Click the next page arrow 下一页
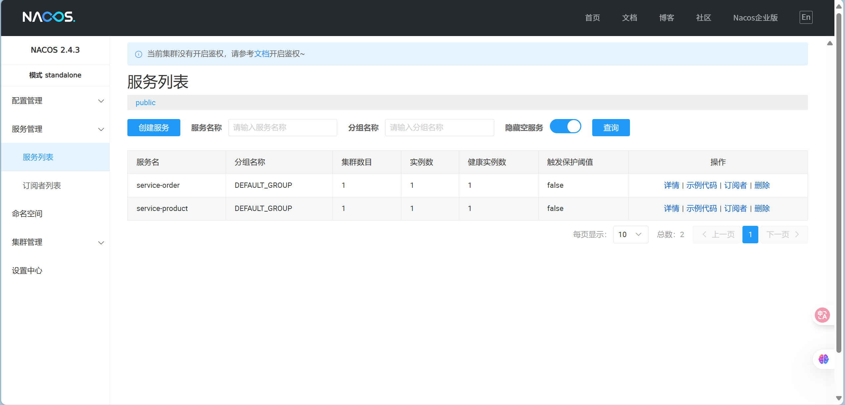845x405 pixels. (x=784, y=235)
